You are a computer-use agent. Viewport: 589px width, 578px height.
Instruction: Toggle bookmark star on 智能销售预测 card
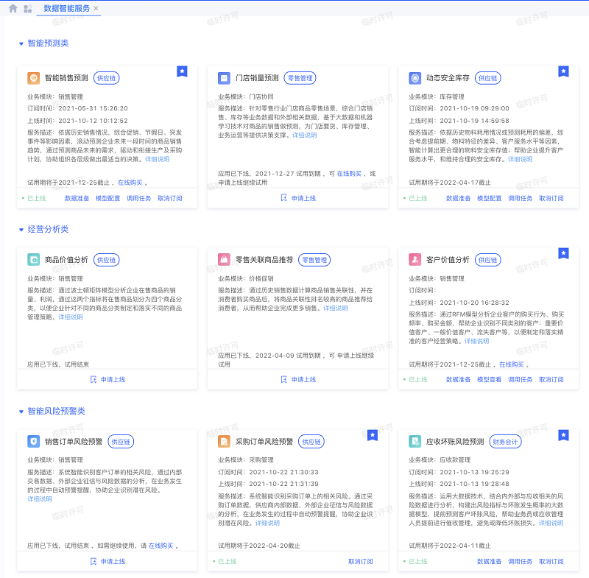click(x=182, y=71)
